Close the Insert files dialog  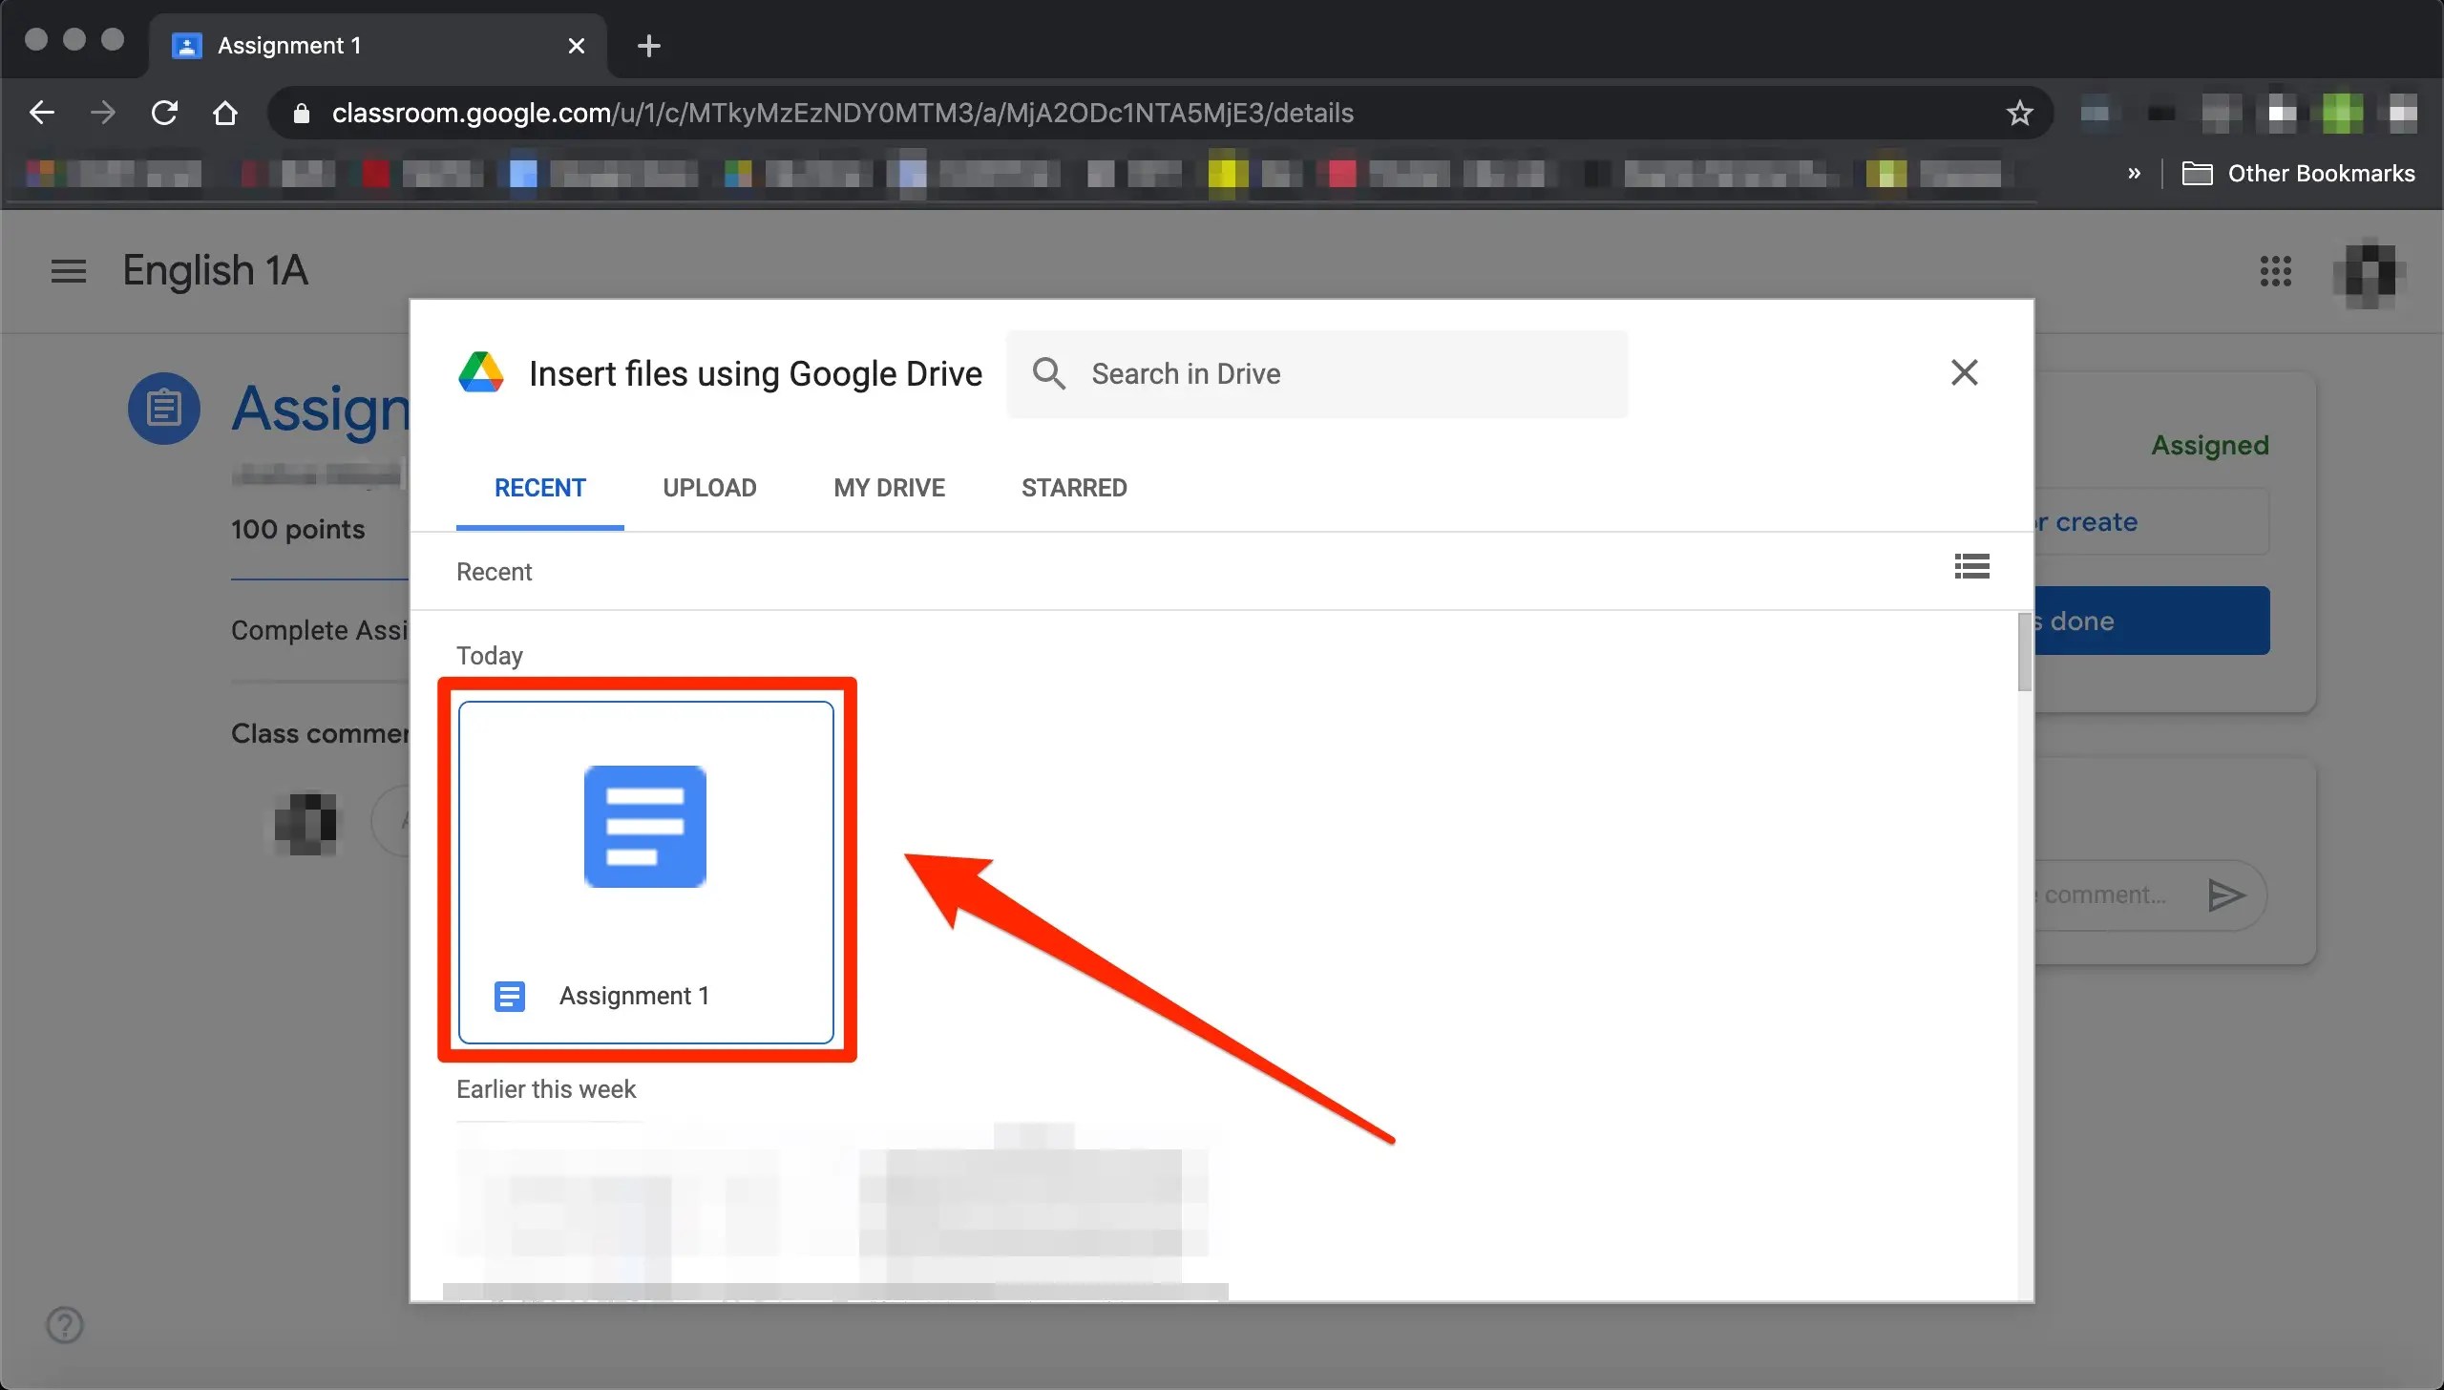(x=1964, y=372)
